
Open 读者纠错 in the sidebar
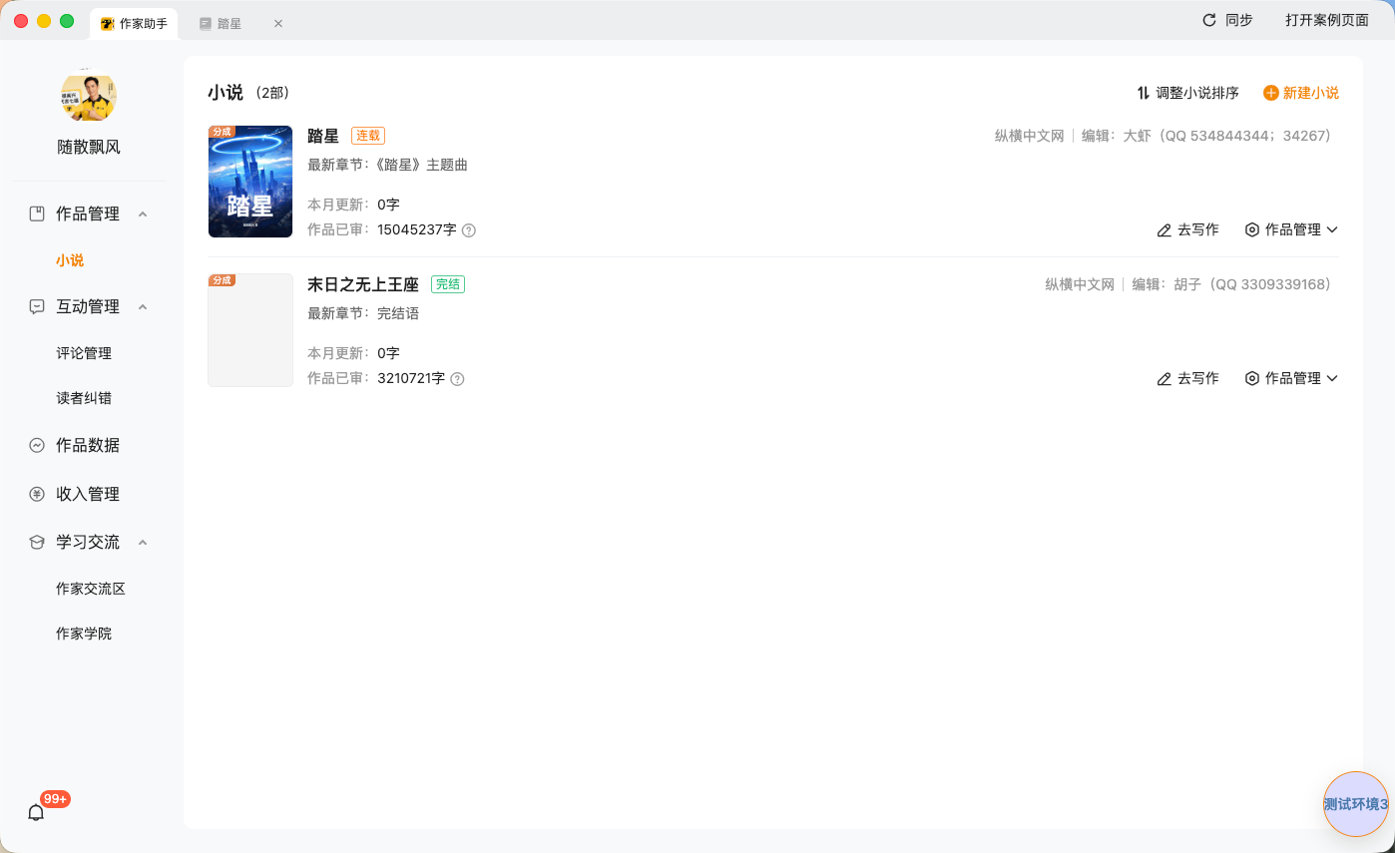point(84,398)
